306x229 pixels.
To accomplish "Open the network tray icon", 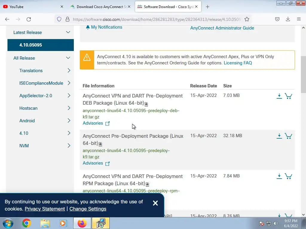I will pos(269,223).
